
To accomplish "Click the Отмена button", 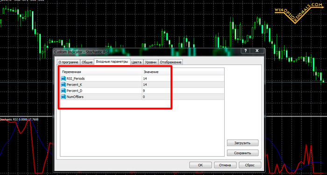I will coord(225,165).
